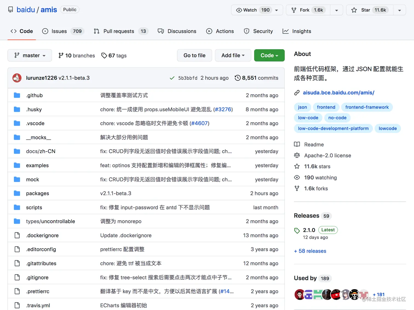Click the green commit status checkmark
The image size is (414, 310).
(x=172, y=78)
